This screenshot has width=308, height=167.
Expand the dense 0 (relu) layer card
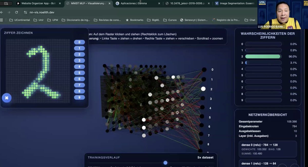pos(268,149)
